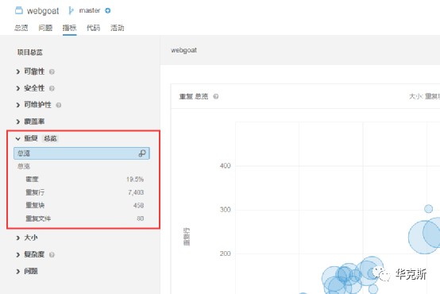Click the master branch icon
This screenshot has height=294, width=440.
pyautogui.click(x=71, y=10)
